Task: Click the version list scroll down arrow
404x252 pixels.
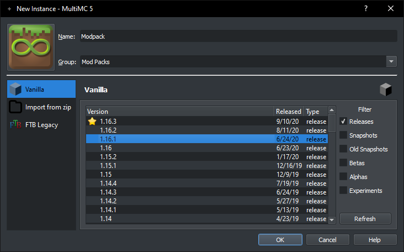Action: click(x=332, y=220)
